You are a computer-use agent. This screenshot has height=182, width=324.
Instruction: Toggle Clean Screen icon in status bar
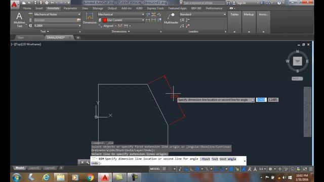[x=305, y=169]
